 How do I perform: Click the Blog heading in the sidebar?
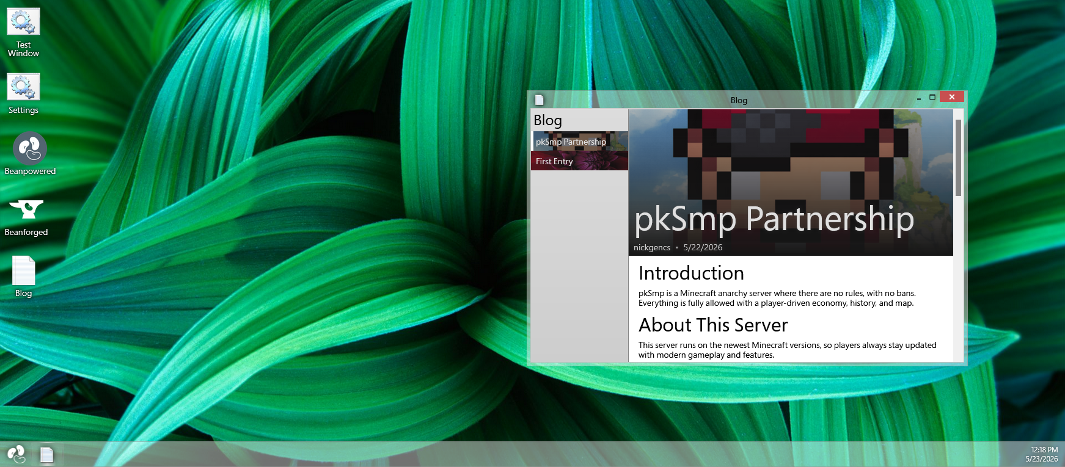547,120
